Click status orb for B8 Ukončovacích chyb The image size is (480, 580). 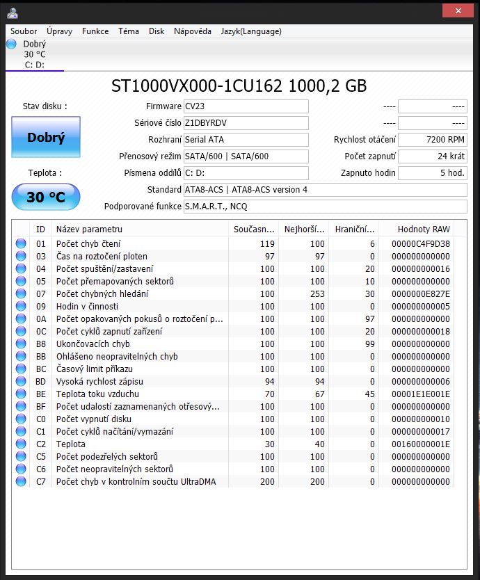(21, 344)
